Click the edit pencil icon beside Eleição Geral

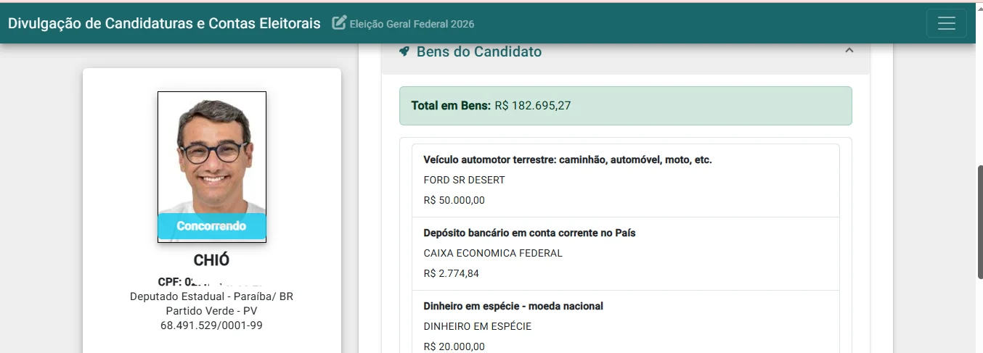(339, 23)
